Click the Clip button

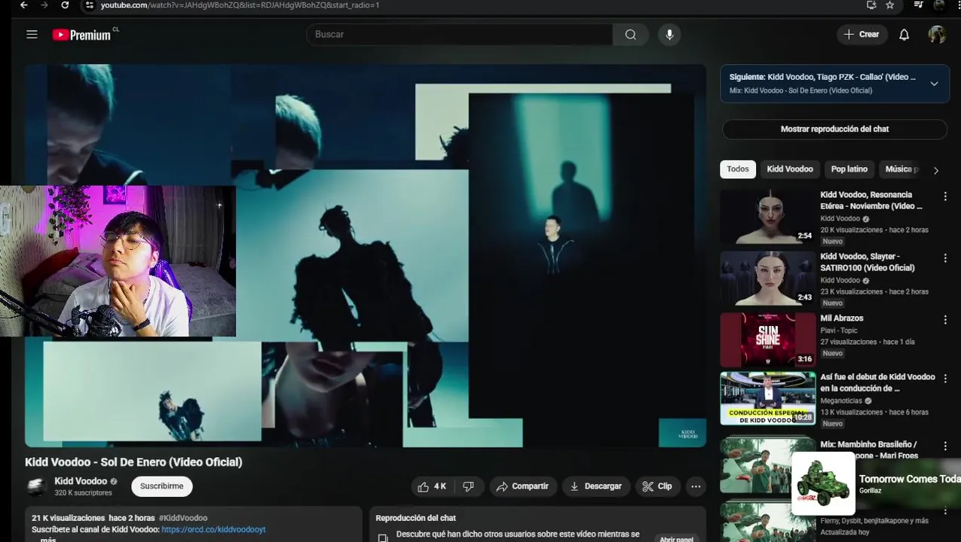tap(657, 486)
